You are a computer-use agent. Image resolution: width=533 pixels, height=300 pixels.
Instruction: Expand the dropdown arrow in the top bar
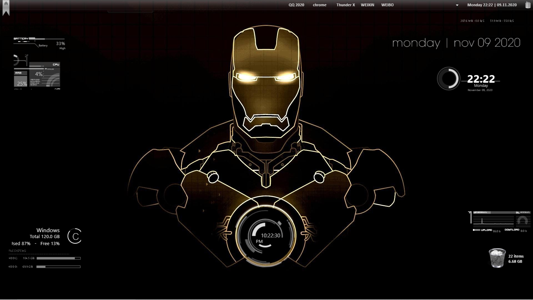click(x=457, y=5)
